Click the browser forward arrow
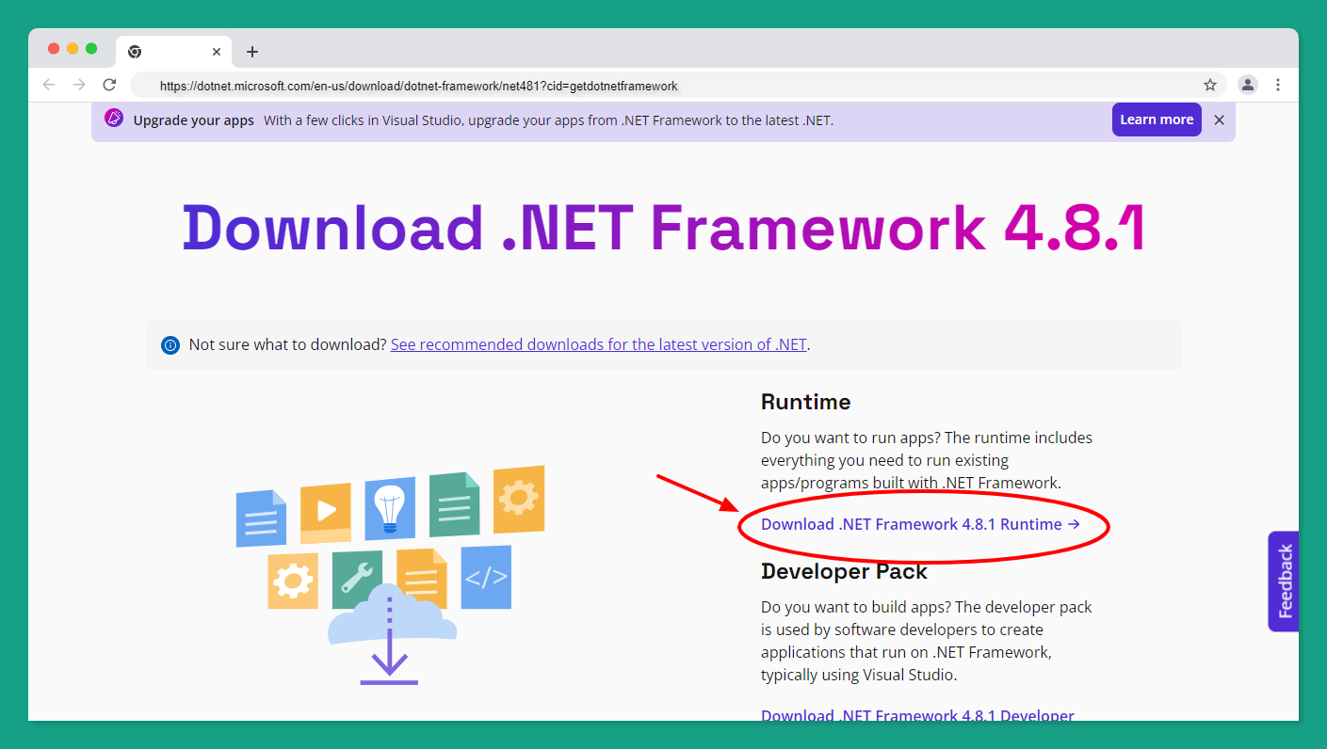The image size is (1327, 749). (79, 85)
